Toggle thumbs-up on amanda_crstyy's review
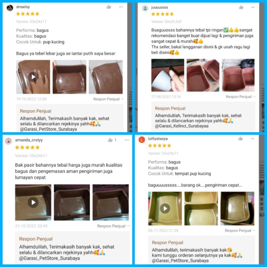Viewport: 267px width, 267px height. (110, 140)
